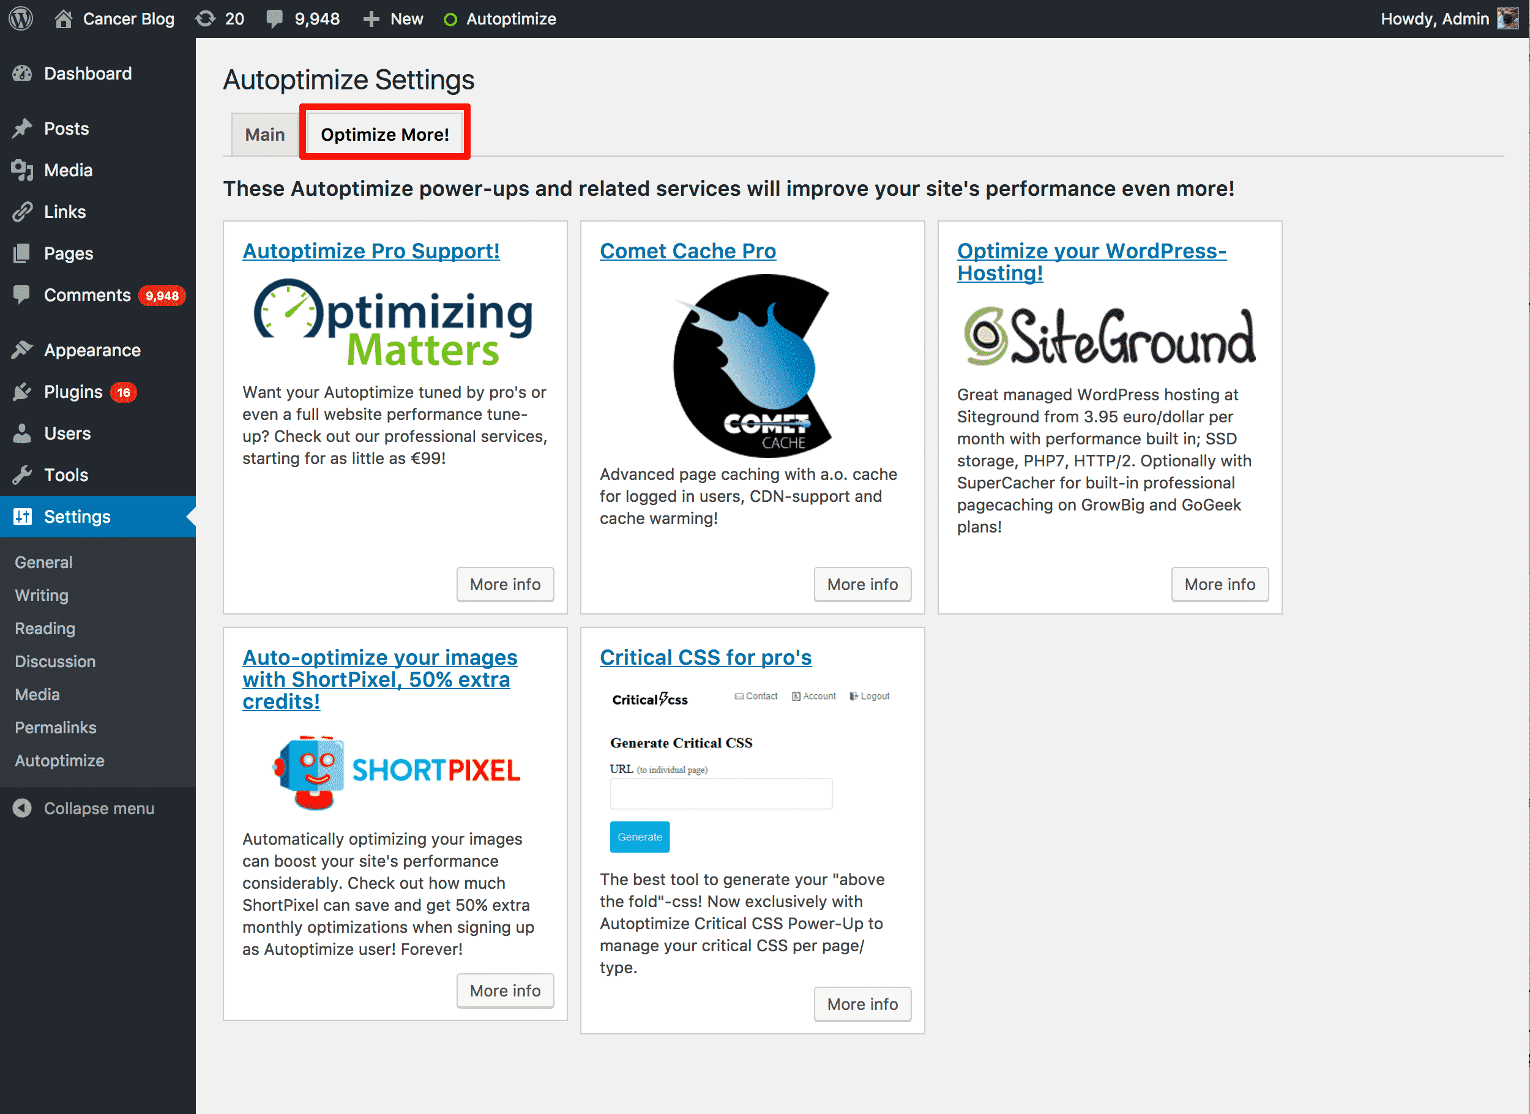1530x1114 pixels.
Task: Click More info under Critical CSS card
Action: [862, 1004]
